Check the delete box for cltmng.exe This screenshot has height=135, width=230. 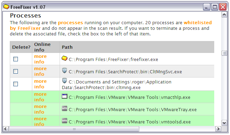click(15, 84)
